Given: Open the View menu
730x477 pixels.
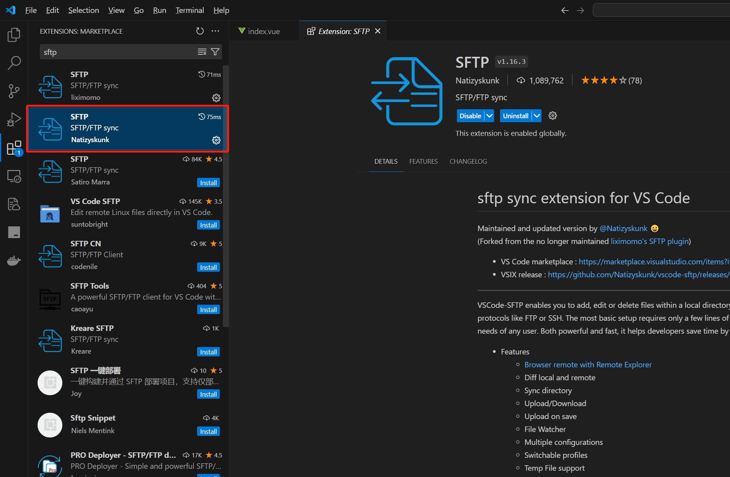Looking at the screenshot, I should tap(116, 10).
